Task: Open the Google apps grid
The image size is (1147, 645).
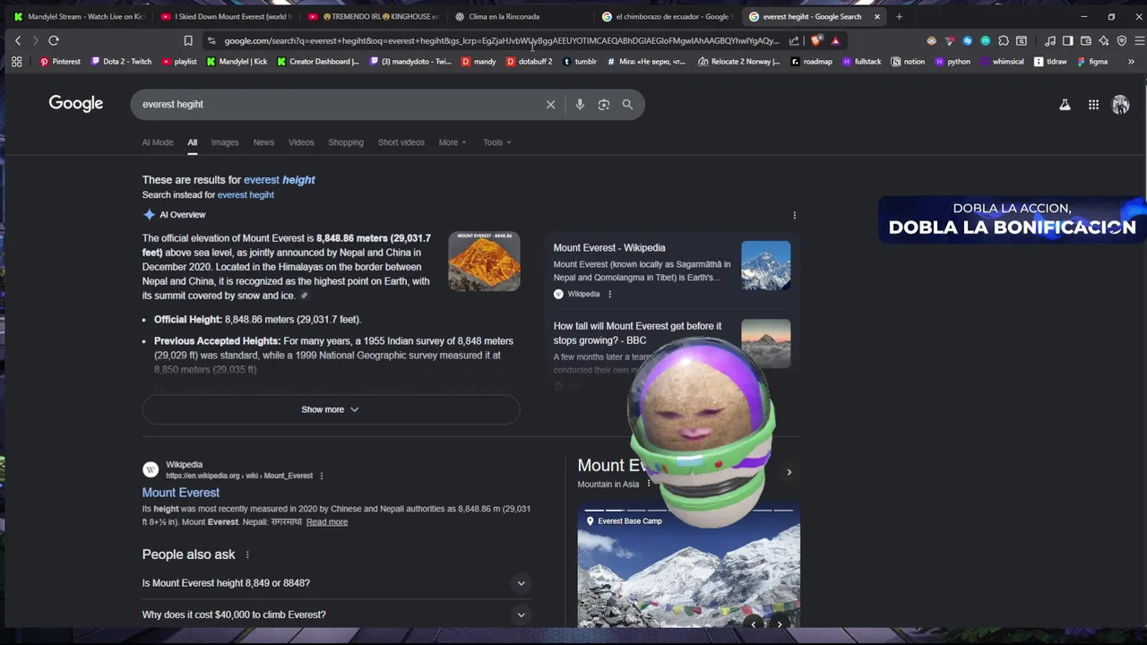Action: 1093,105
